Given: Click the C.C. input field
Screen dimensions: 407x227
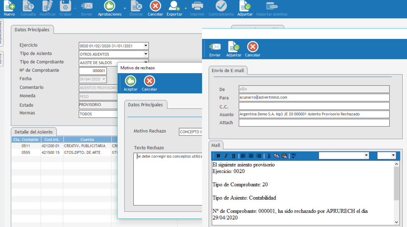Looking at the screenshot, I should pyautogui.click(x=314, y=106).
